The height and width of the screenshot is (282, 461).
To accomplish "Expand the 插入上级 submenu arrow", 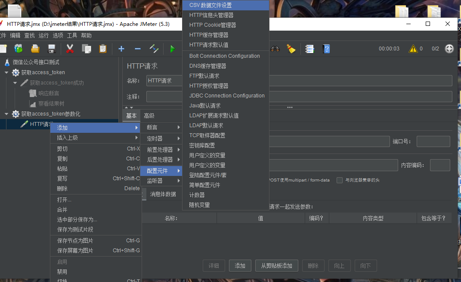I will (x=136, y=138).
